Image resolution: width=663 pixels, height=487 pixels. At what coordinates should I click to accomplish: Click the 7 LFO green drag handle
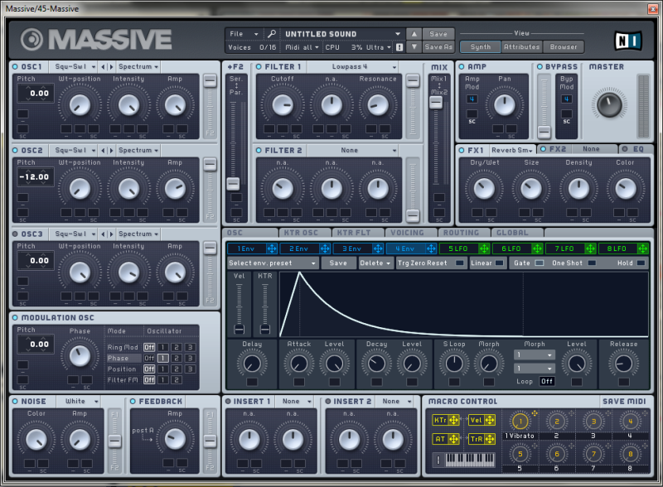click(x=590, y=248)
